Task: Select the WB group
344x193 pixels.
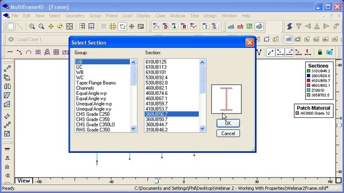Action: tap(103, 72)
